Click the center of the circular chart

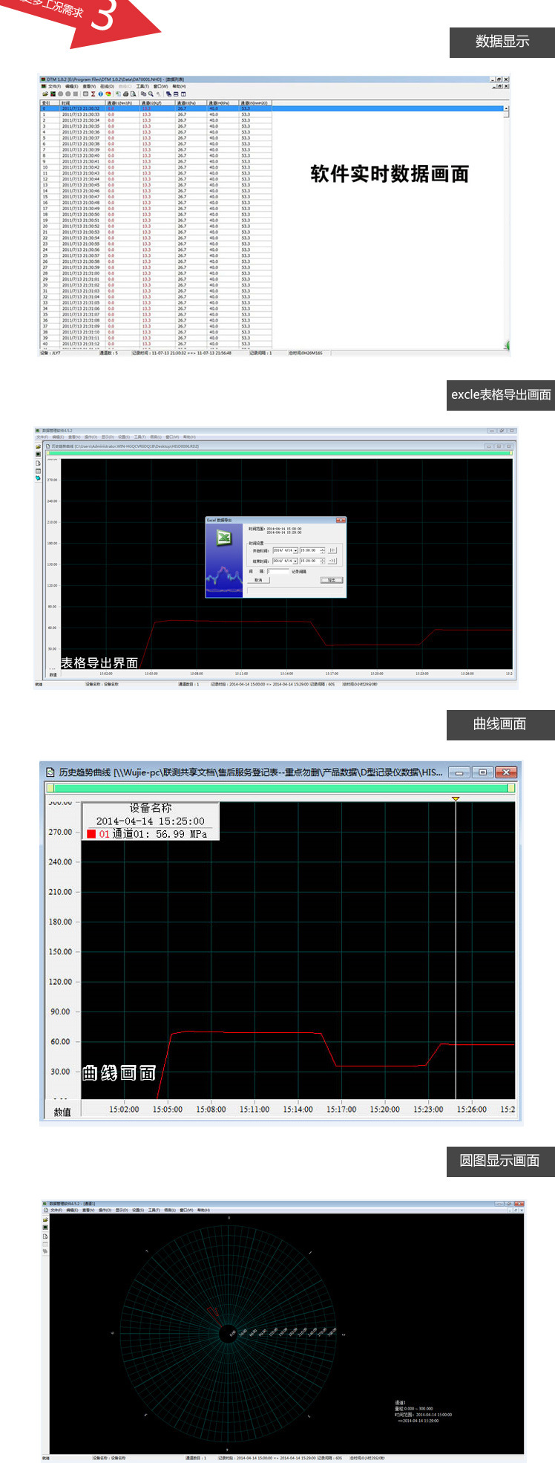tap(227, 1334)
